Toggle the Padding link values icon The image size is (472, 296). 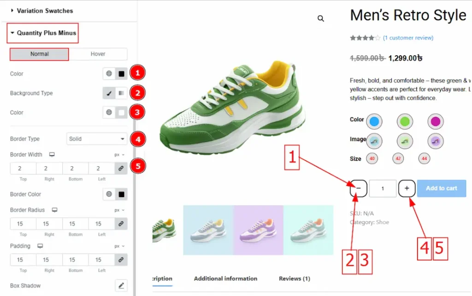tap(121, 260)
